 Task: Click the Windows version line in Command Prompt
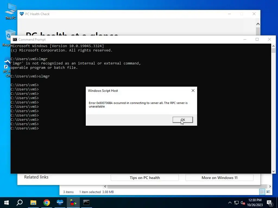(57, 46)
